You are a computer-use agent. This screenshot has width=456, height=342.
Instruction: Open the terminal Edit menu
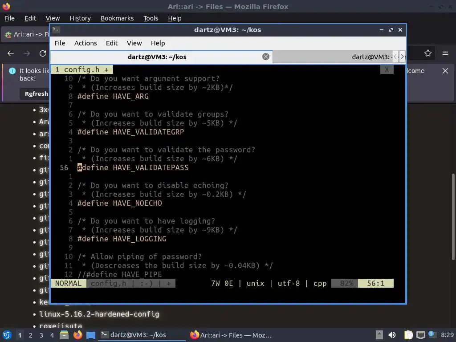click(x=112, y=43)
